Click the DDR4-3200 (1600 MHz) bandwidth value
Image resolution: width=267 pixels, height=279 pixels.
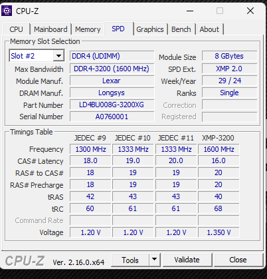(x=112, y=69)
